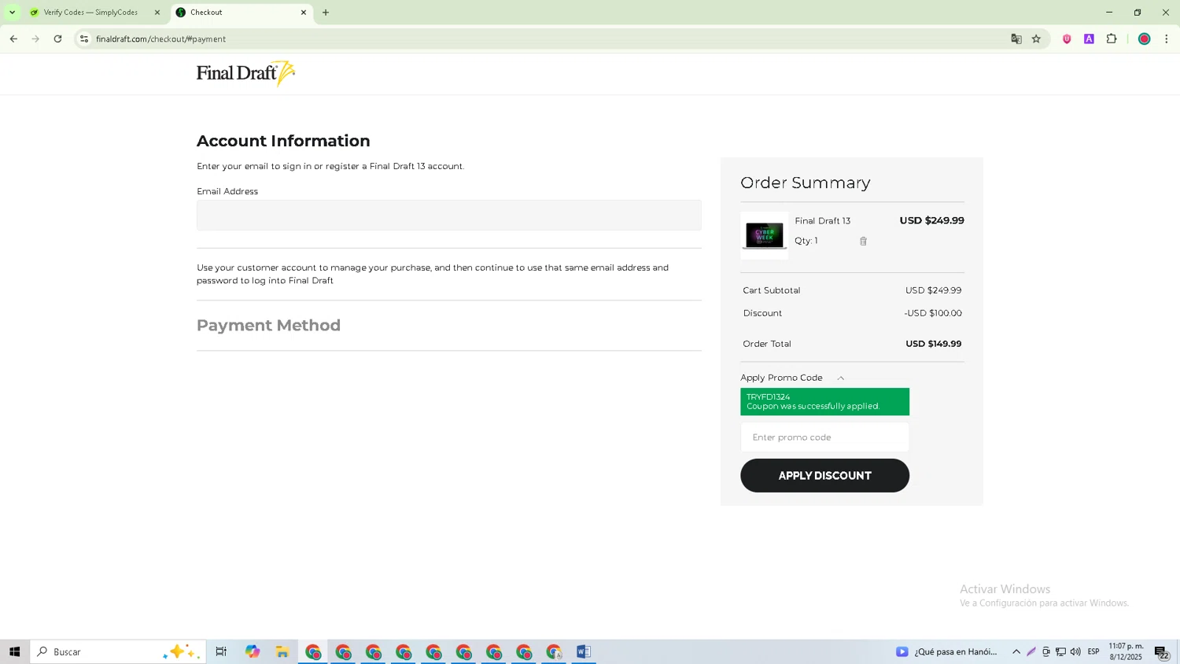This screenshot has height=664, width=1180.
Task: Translate this page icon
Action: (1016, 39)
